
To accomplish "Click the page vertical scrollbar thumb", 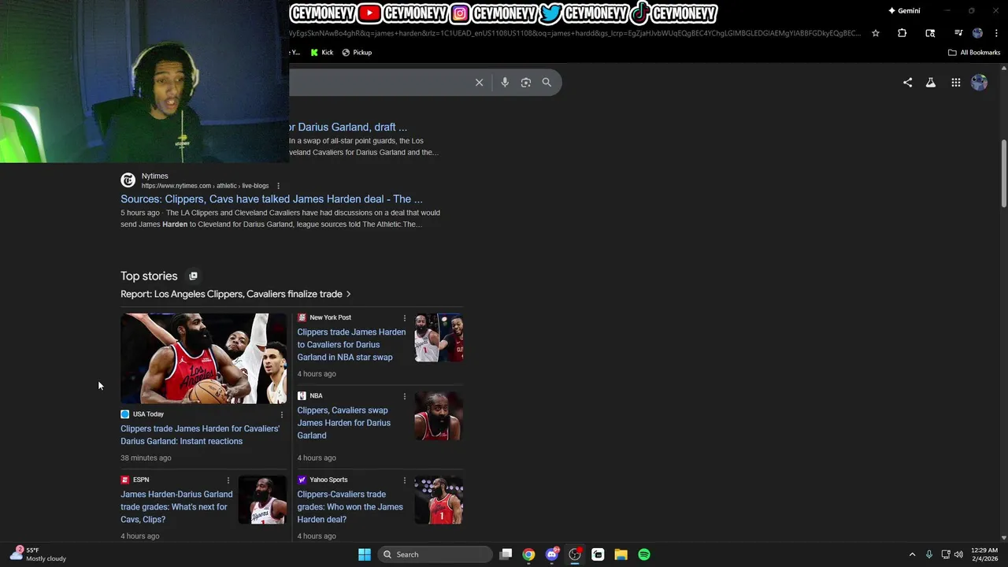I will tap(1003, 174).
